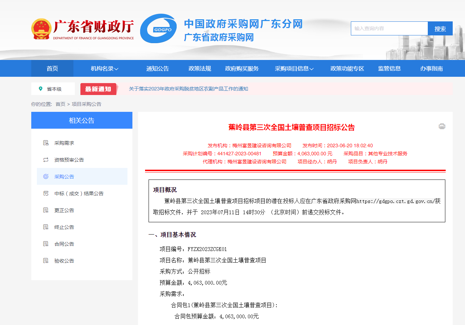The width and height of the screenshot is (465, 325).
Task: Select the 采购需求 sidebar icon
Action: (46, 143)
